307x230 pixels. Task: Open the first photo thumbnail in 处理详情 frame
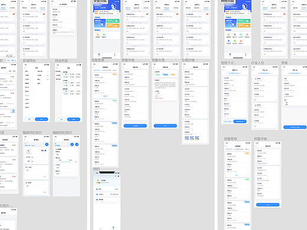[187, 138]
